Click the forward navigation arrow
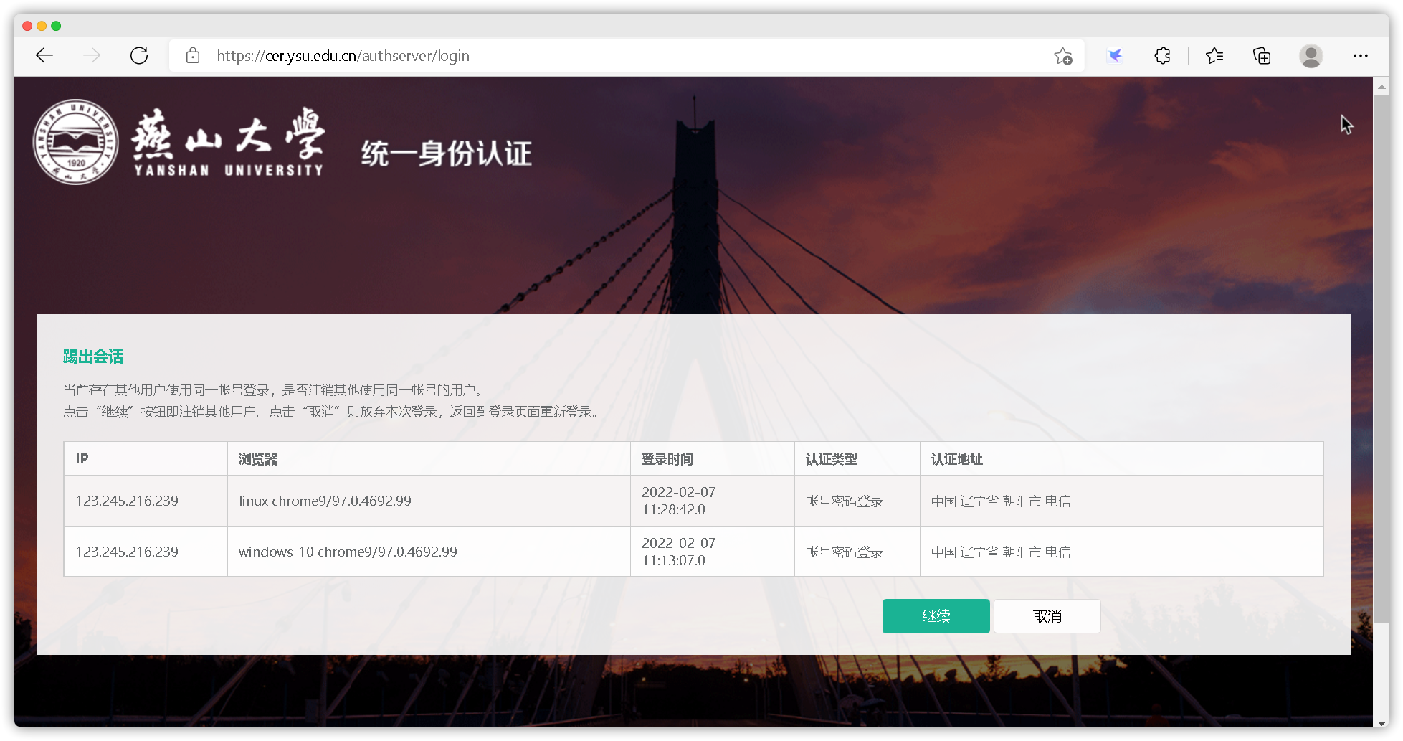Screen dimensions: 1403x741 click(x=92, y=55)
